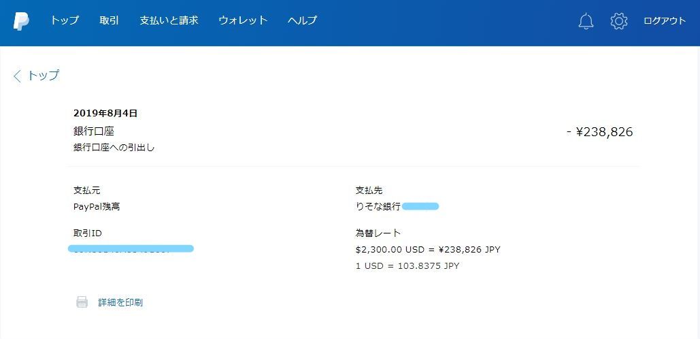Open settings via the gear icon
This screenshot has width=700, height=339.
click(619, 21)
